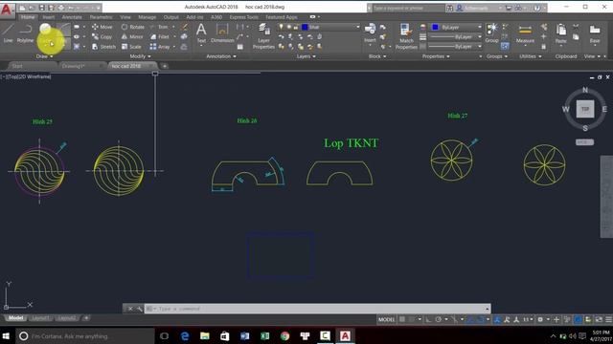Viewport: 613px width, 344px height.
Task: Select the Line drawing tool
Action: coord(8,32)
